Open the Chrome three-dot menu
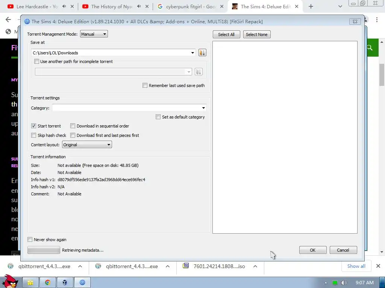Screen dimensions: 385x288 377,19
